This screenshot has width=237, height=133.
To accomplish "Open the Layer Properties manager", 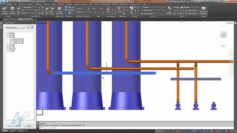I will pyautogui.click(x=170, y=10).
